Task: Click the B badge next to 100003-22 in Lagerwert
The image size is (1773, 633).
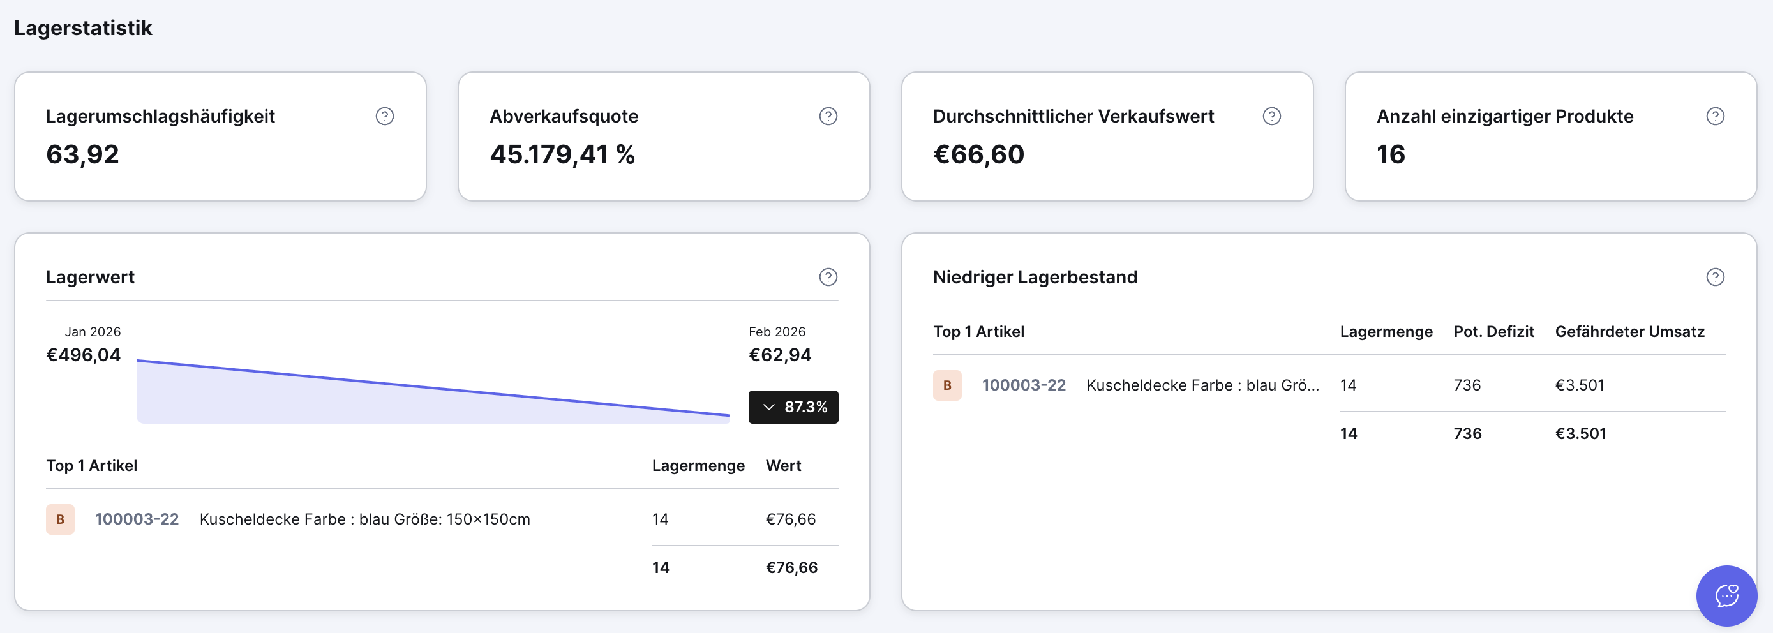Action: [60, 519]
